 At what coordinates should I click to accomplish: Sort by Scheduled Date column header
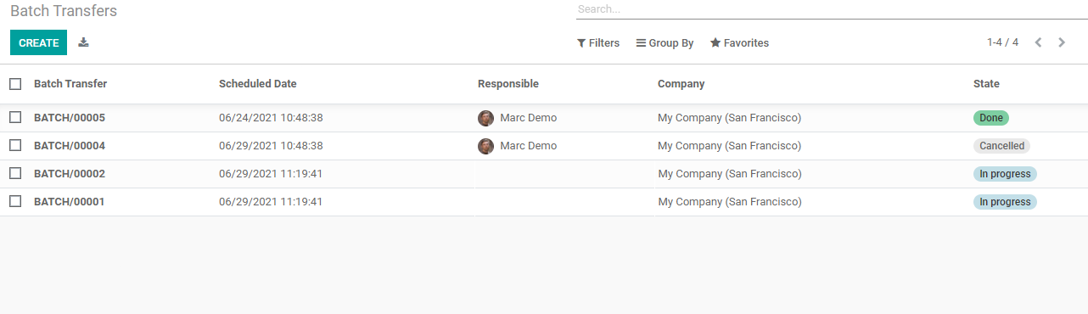(x=258, y=84)
